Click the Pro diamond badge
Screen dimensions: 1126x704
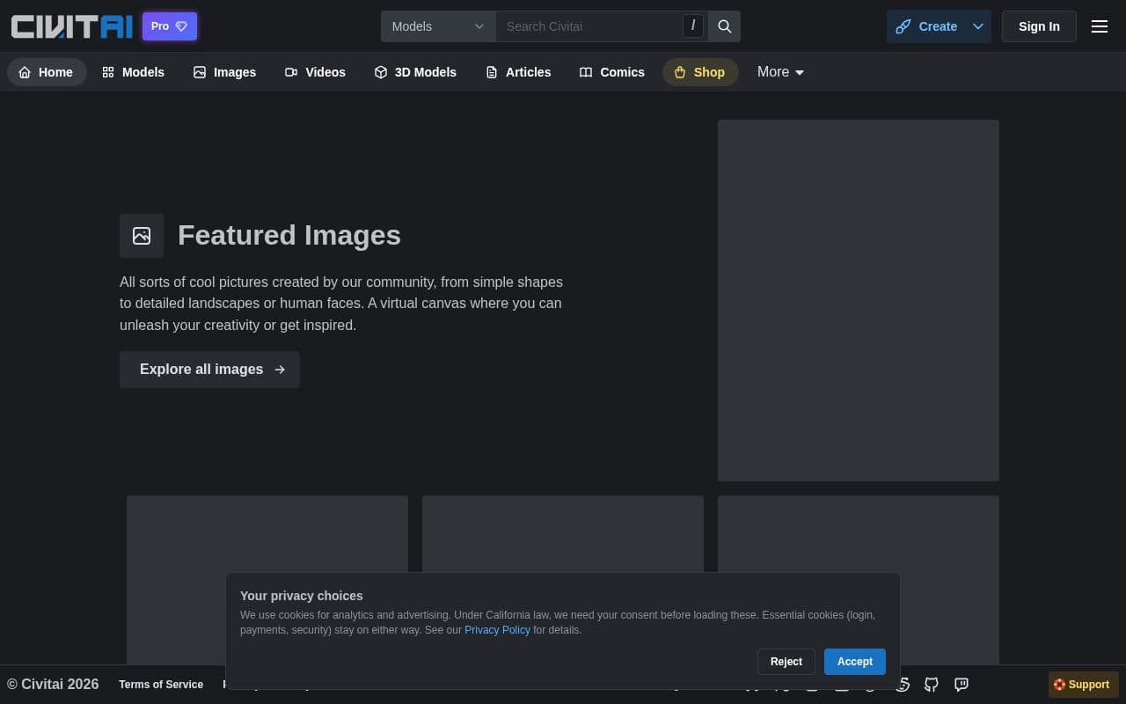(170, 26)
